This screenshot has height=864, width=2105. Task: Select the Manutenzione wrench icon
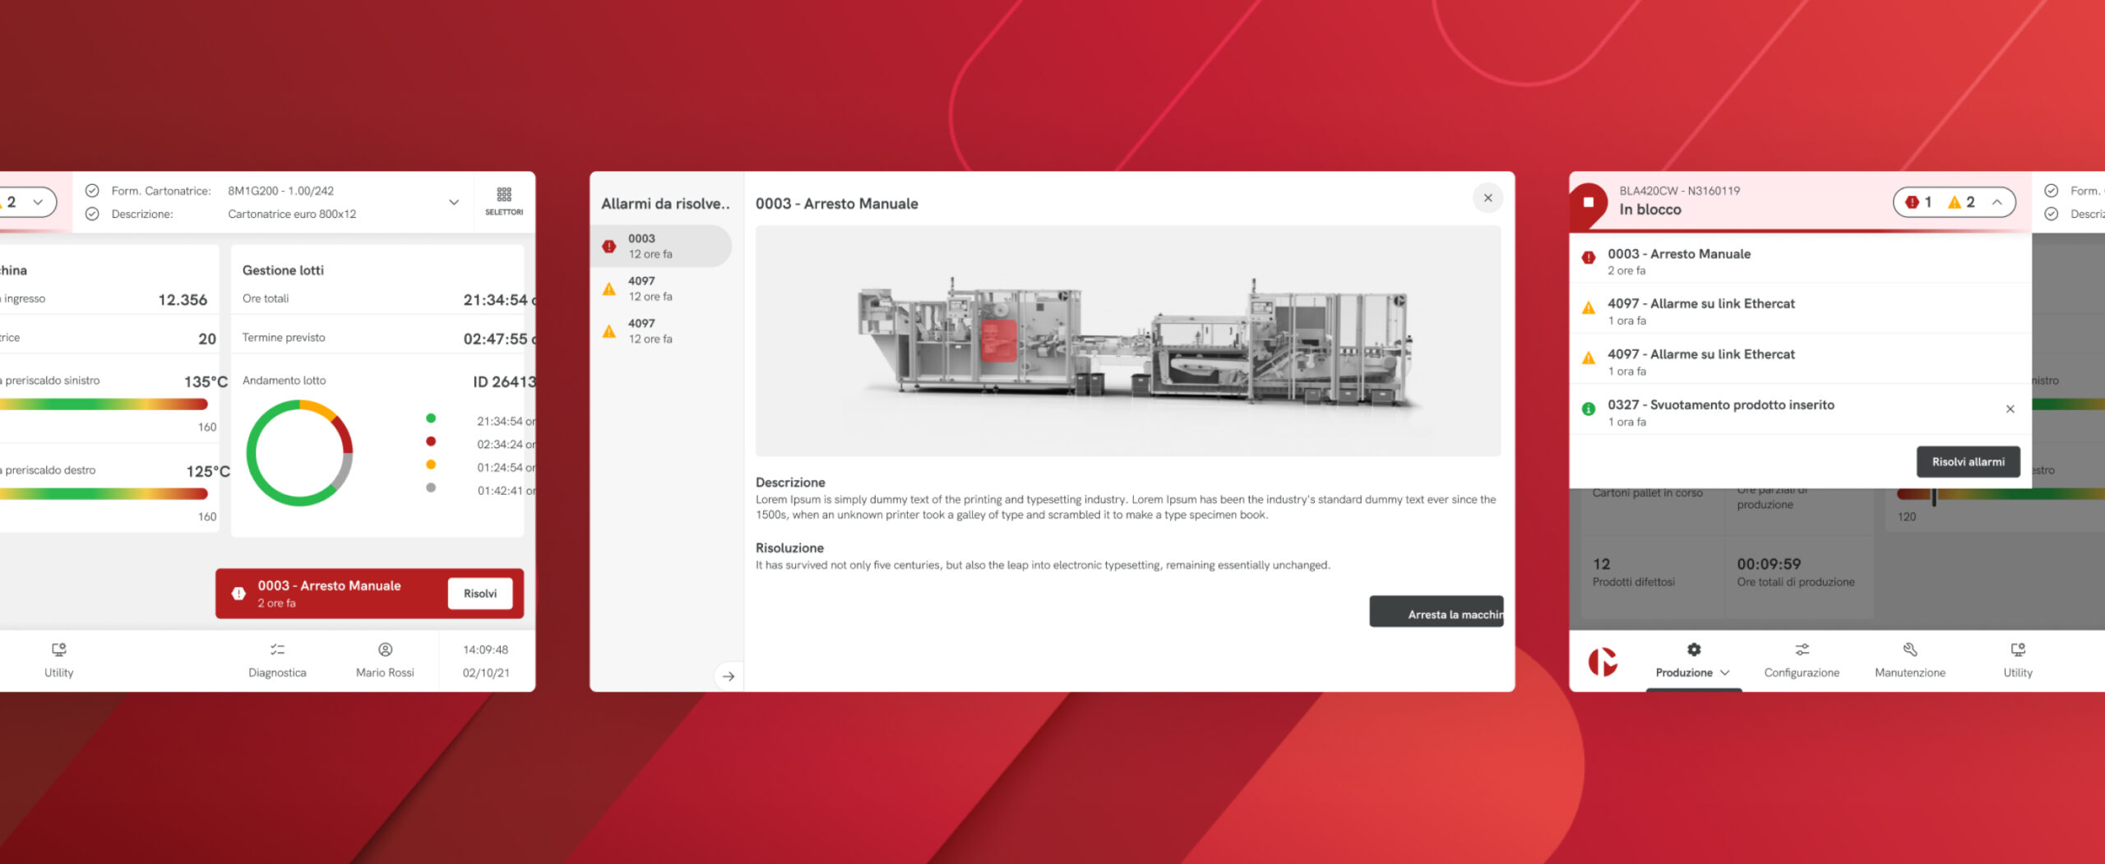tap(1909, 650)
